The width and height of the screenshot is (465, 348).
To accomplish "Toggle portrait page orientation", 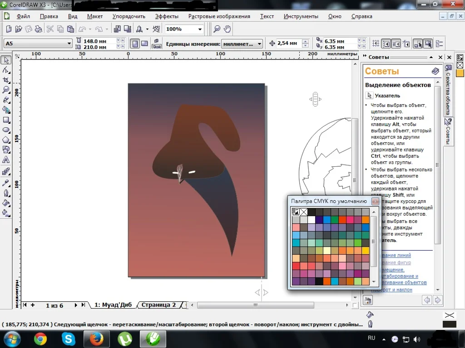I will click(x=135, y=43).
